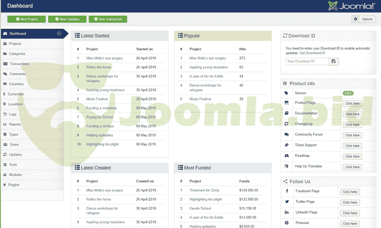Click the Get Download ID link

[312, 53]
